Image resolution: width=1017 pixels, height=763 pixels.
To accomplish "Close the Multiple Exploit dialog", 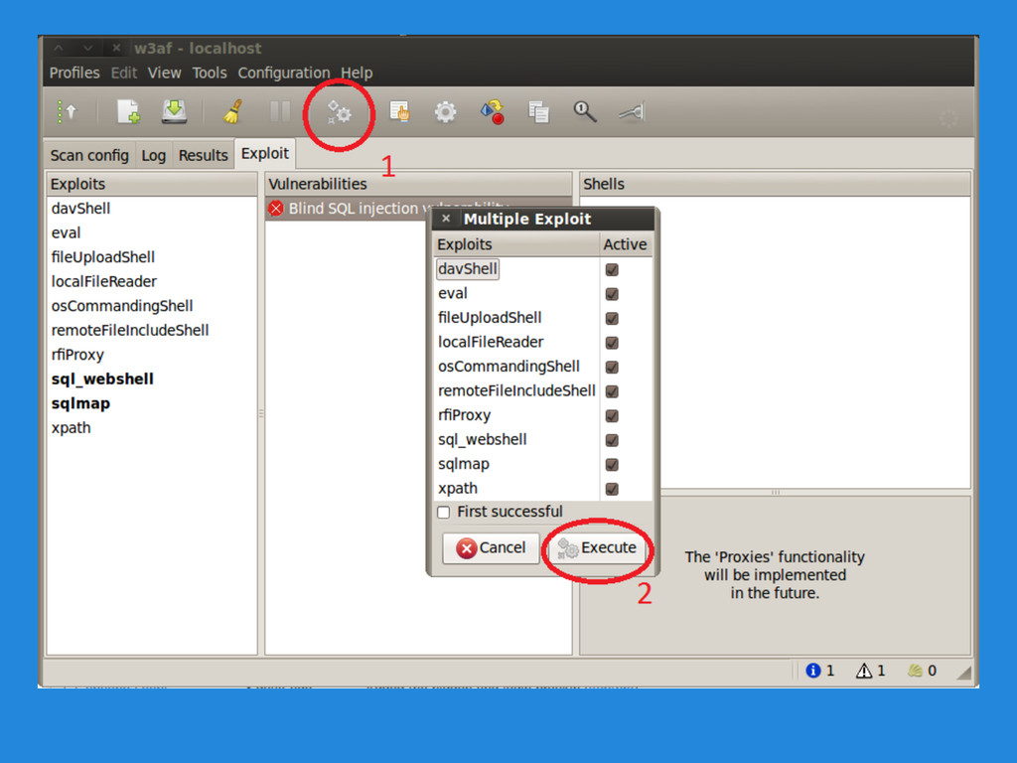I will click(x=446, y=219).
